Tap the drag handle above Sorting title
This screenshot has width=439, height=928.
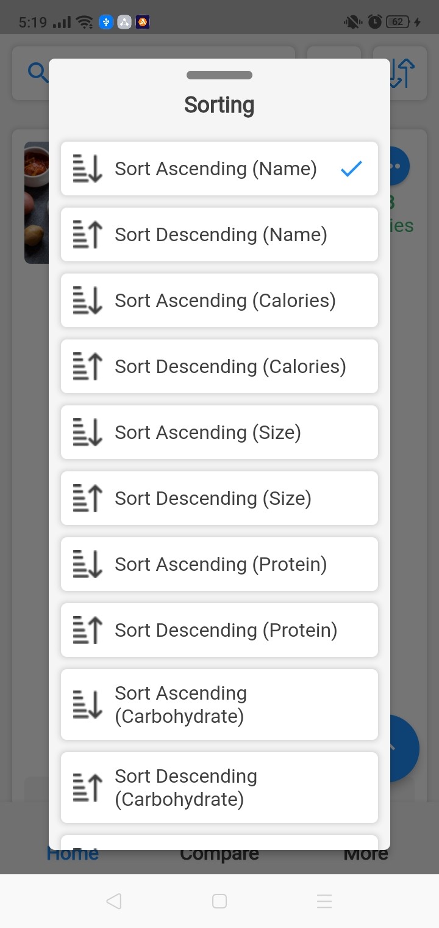point(220,75)
